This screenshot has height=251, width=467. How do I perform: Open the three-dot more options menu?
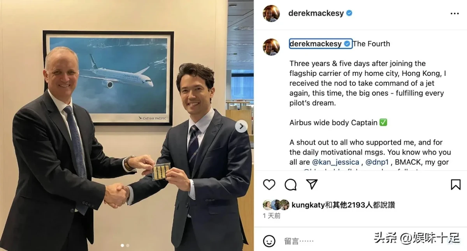point(455,14)
